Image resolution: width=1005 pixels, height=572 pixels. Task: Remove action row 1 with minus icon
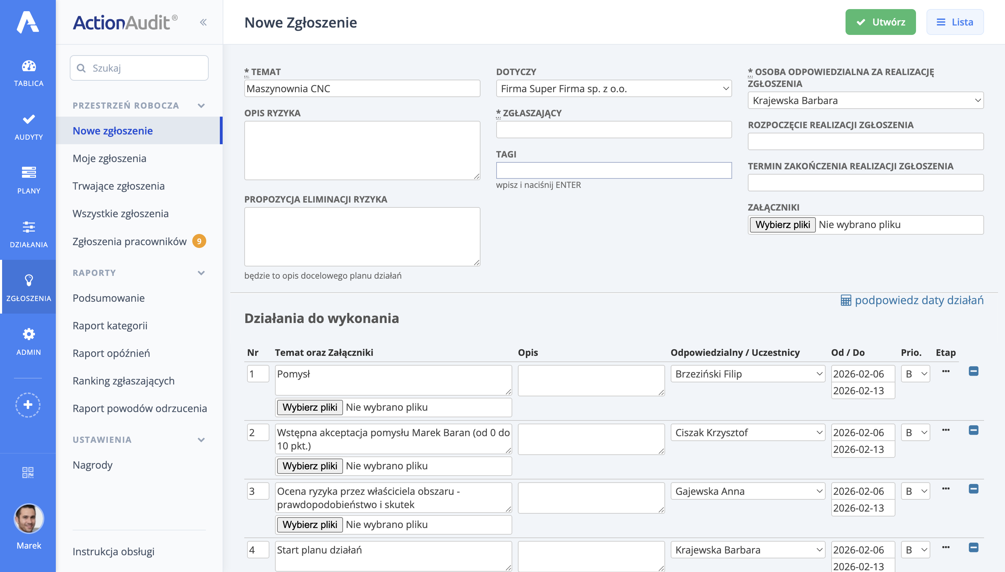[x=973, y=371]
